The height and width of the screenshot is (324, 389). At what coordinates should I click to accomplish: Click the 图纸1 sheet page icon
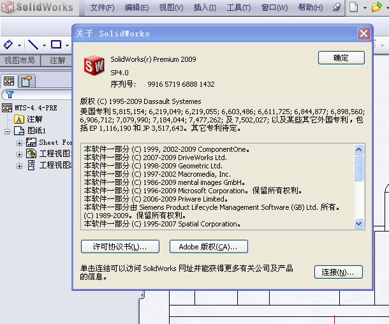point(19,131)
